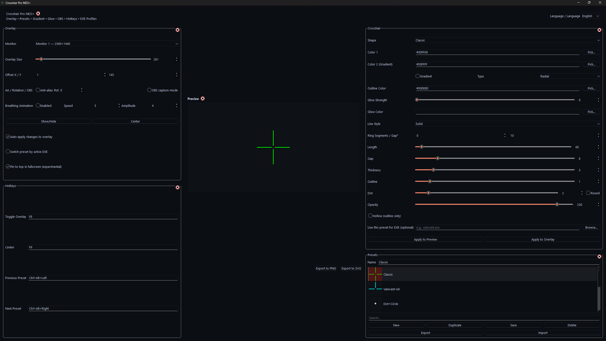Screen dimensions: 606x341
Task: Click the lifebuoy icon on the Overlay panel
Action: click(177, 30)
